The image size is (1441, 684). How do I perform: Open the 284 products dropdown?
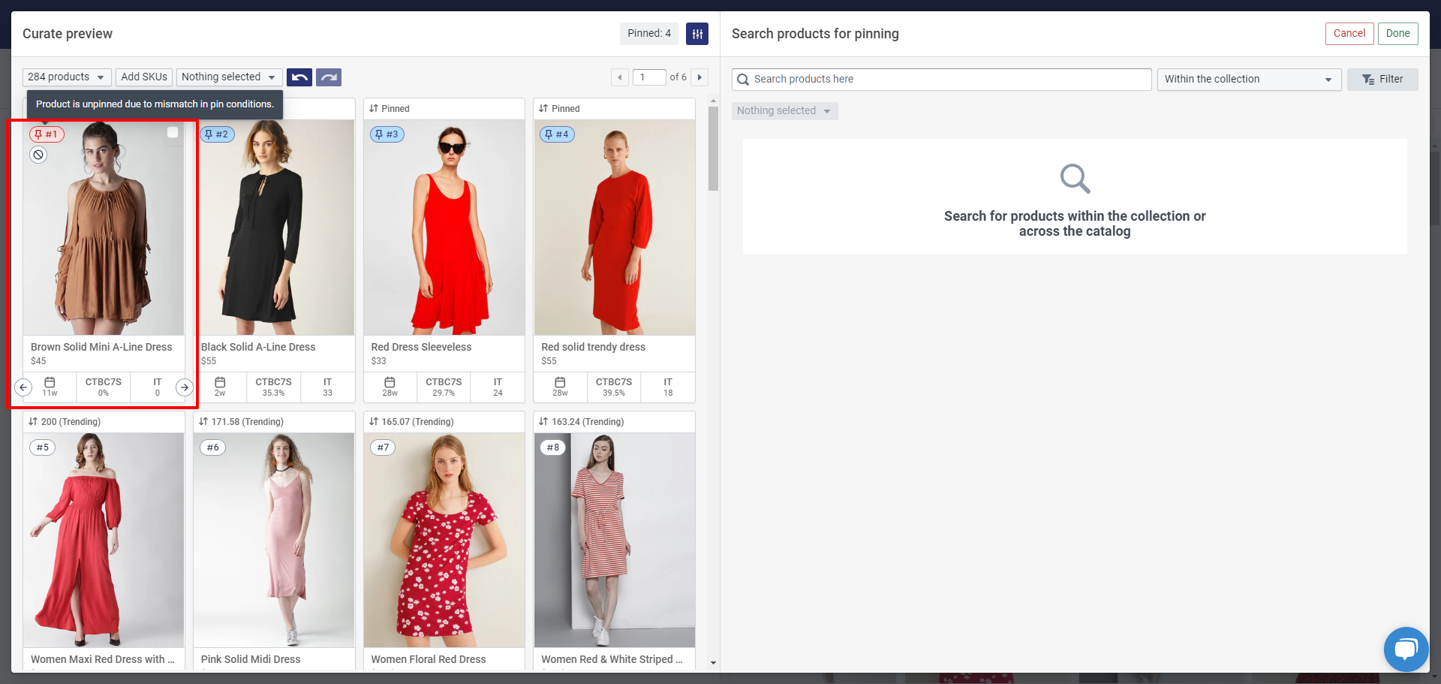pyautogui.click(x=67, y=77)
